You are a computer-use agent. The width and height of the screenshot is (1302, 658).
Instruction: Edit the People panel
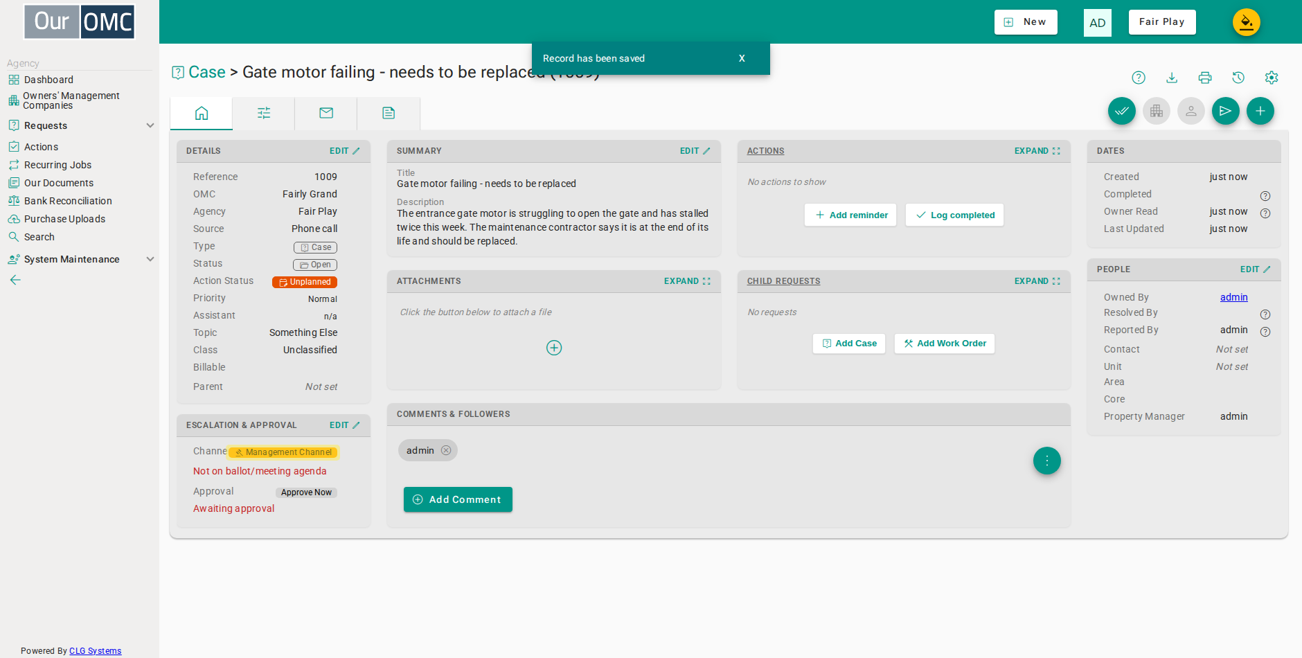click(1256, 269)
